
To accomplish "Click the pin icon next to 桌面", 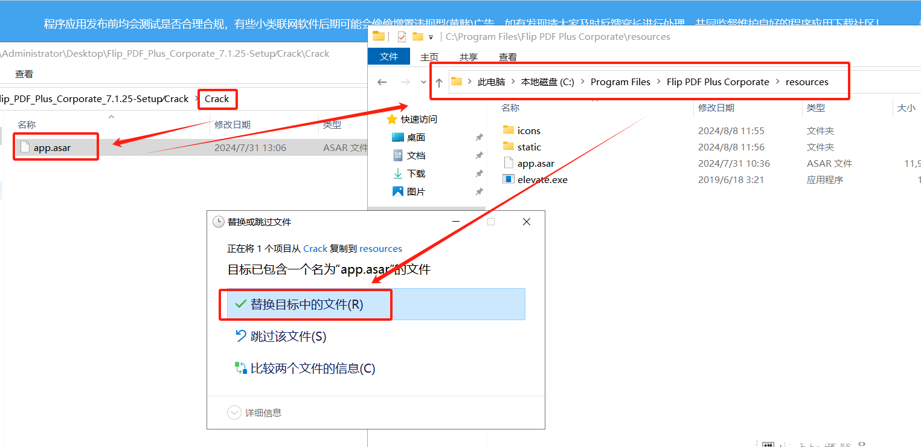I will [479, 138].
